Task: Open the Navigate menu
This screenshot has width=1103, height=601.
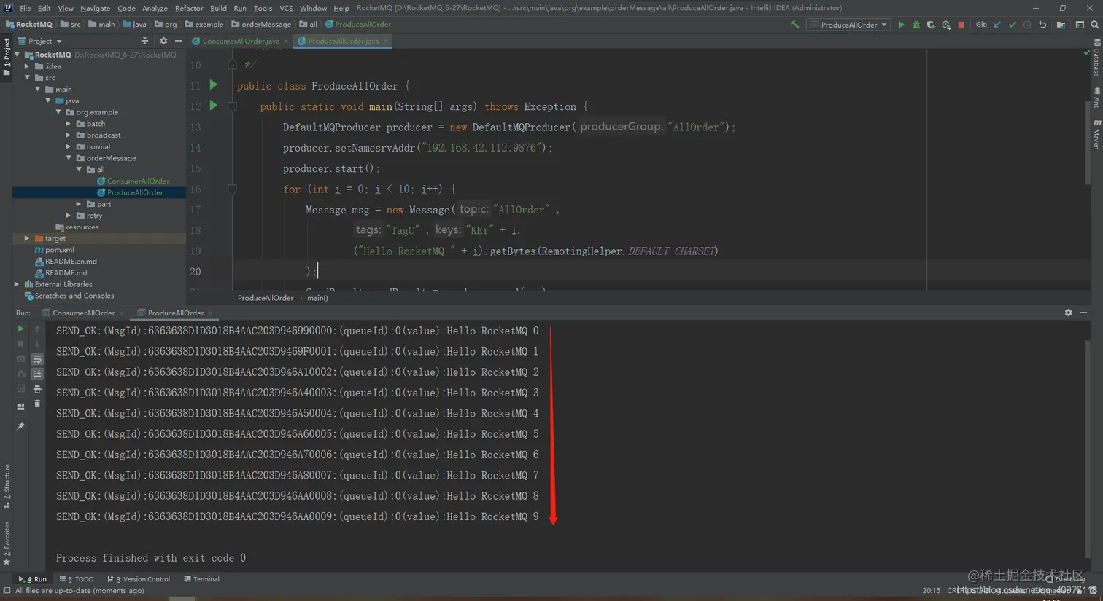Action: point(95,8)
